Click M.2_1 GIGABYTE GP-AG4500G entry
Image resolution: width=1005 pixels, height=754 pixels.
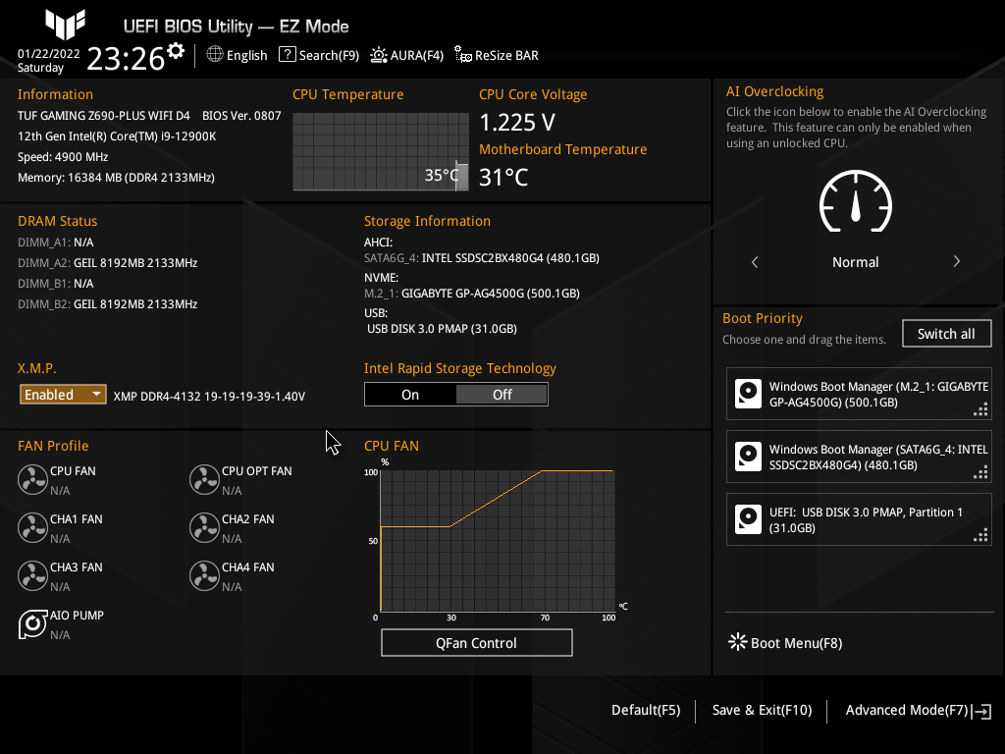472,293
